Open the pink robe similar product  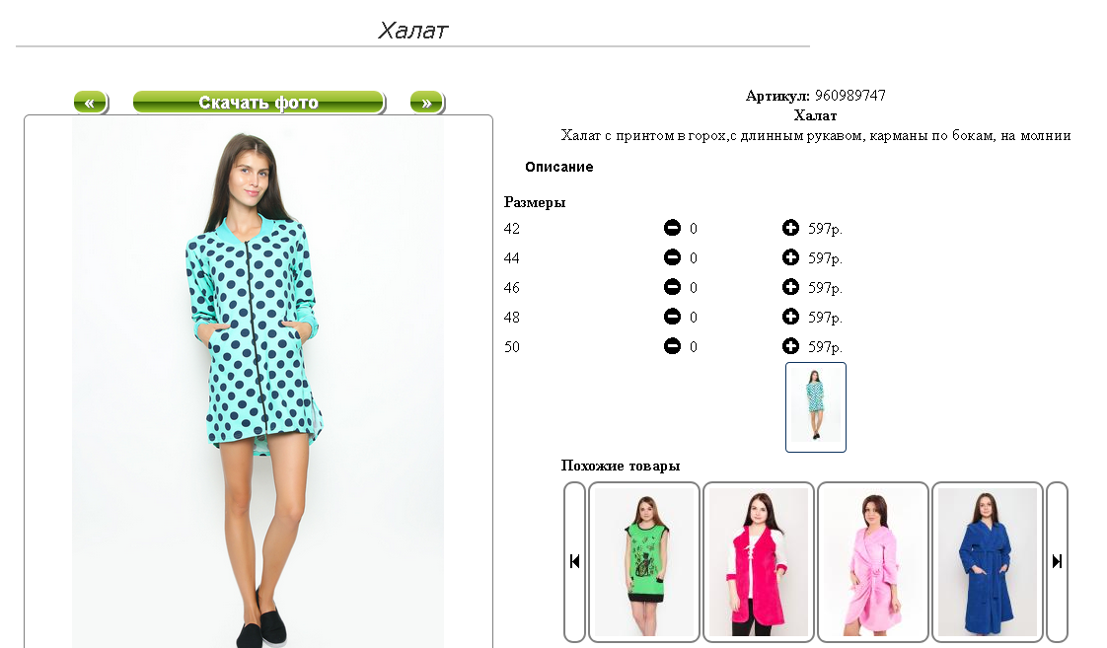(x=872, y=562)
